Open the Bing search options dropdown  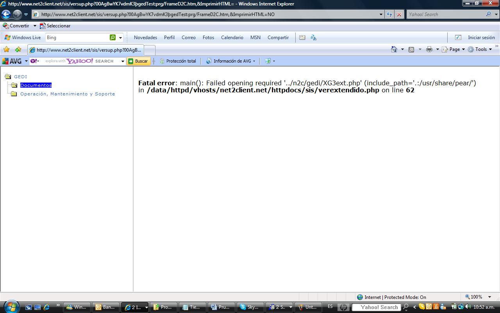pyautogui.click(x=120, y=38)
